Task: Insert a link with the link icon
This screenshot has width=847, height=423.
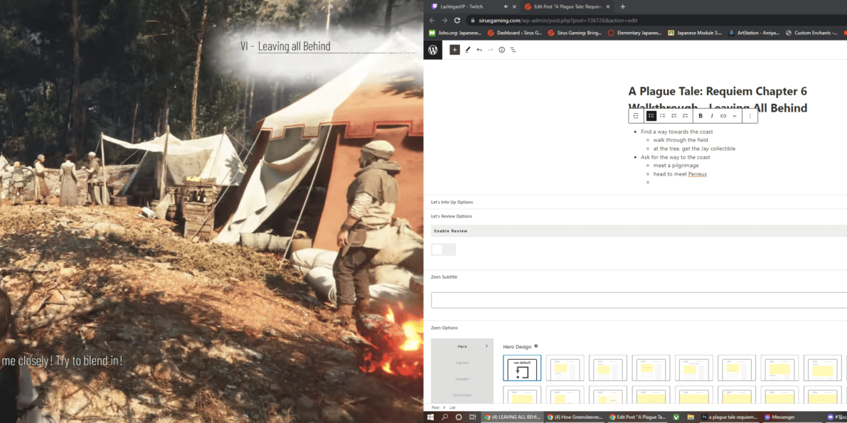Action: (723, 116)
